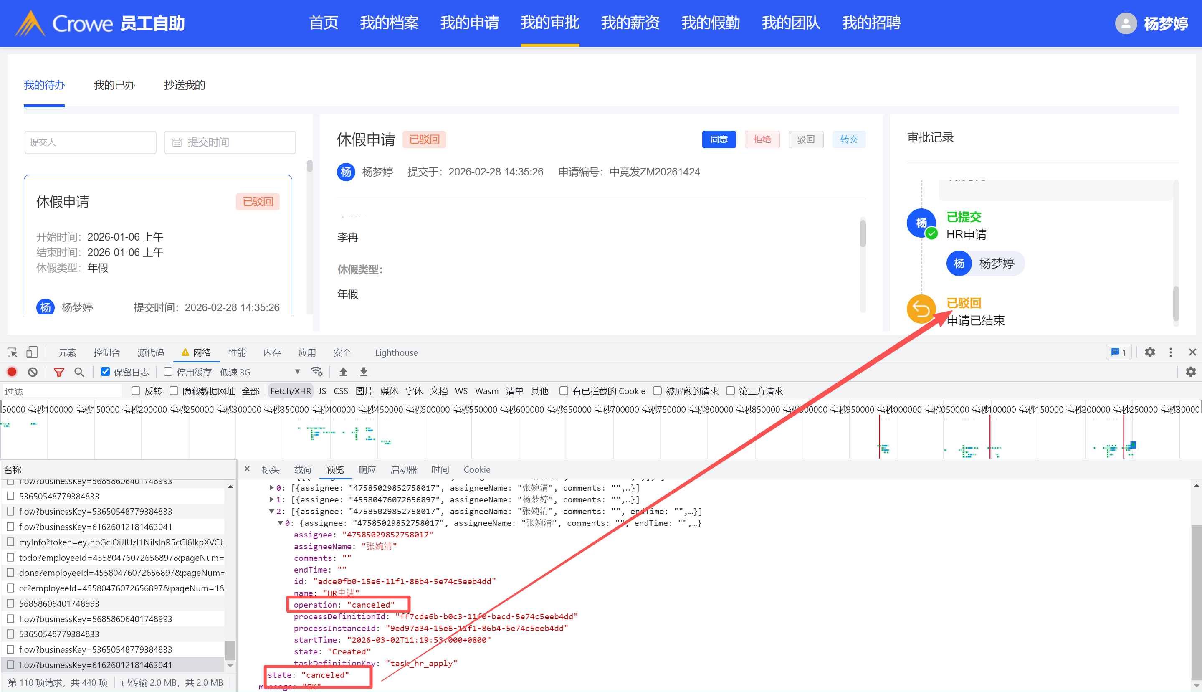Clear the network log icon
Screen dimensions: 1202x692
(32, 372)
